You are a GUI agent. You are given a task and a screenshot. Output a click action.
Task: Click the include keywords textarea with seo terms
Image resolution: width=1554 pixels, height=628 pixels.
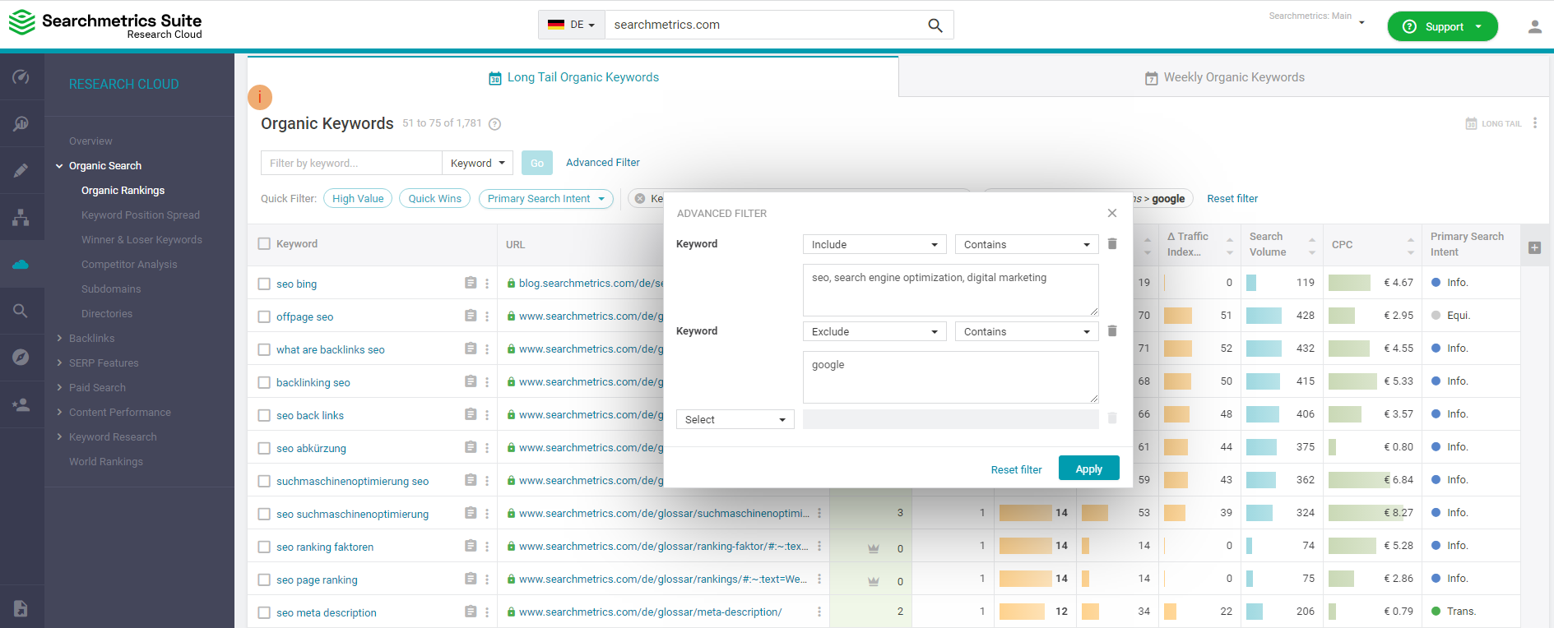[x=951, y=290]
